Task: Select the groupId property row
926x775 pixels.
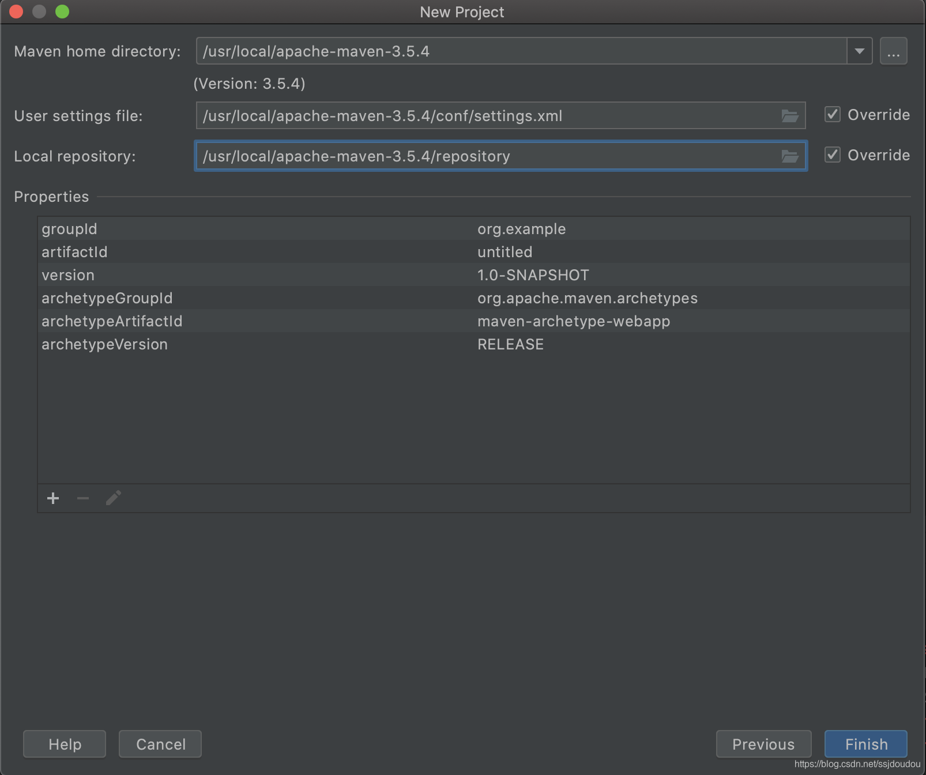Action: (x=474, y=229)
